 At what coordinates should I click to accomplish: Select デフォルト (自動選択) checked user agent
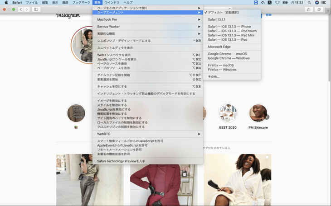click(x=223, y=13)
